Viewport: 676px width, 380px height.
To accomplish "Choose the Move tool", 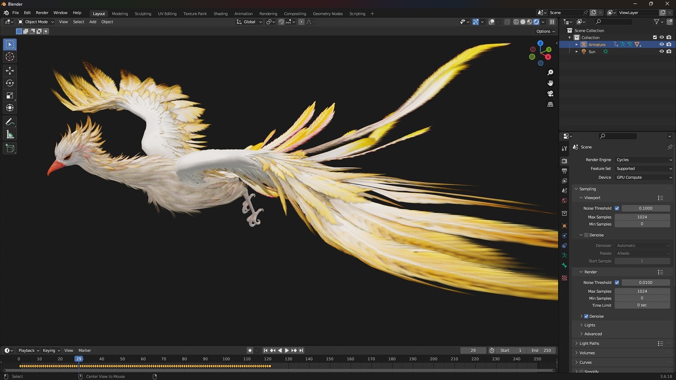I will pyautogui.click(x=10, y=71).
